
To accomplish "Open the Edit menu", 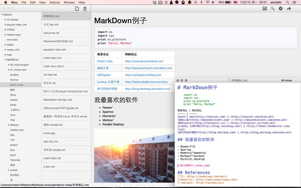I will tap(33, 2).
